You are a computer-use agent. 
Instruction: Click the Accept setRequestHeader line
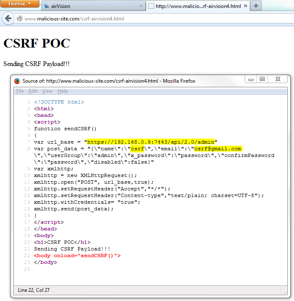[x=102, y=189]
